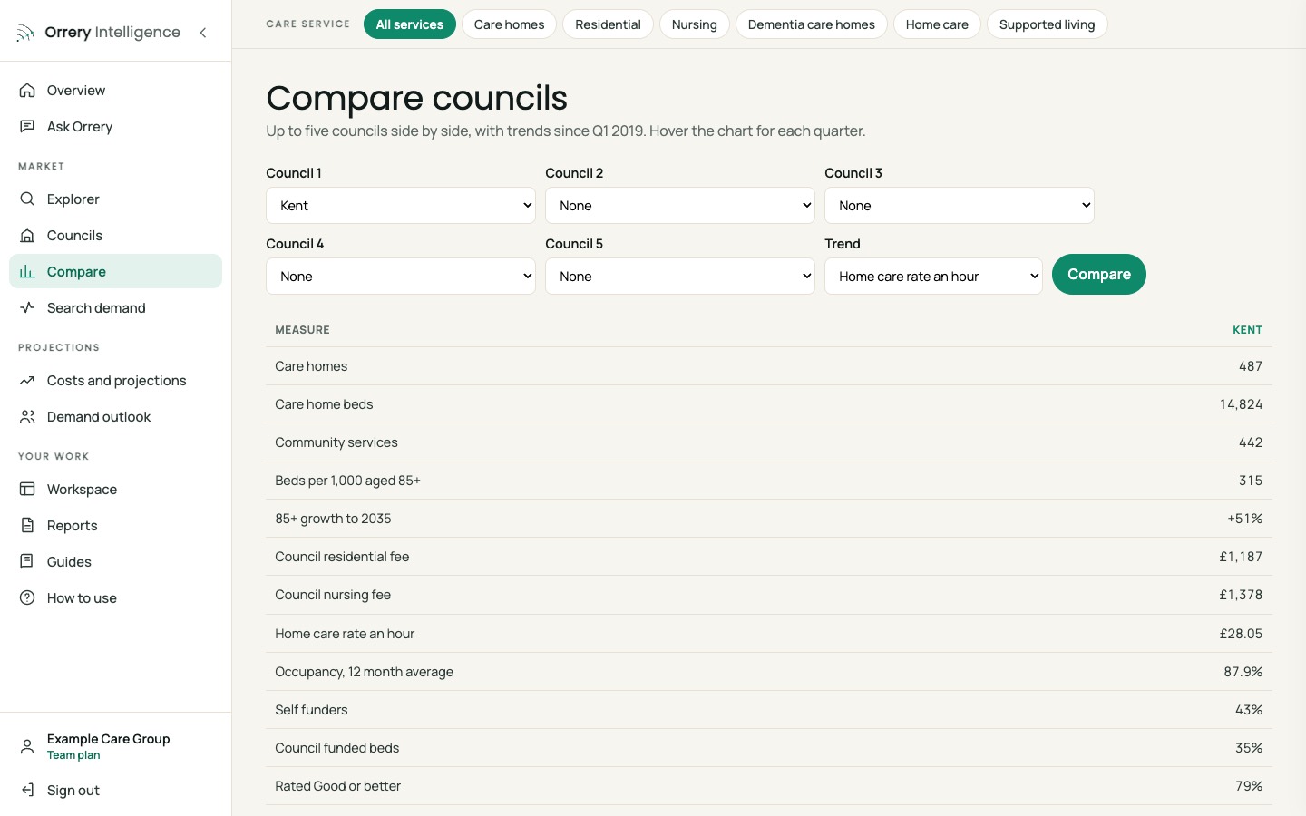Viewport: 1306px width, 816px height.
Task: Collapse the sidebar with the chevron
Action: [203, 33]
